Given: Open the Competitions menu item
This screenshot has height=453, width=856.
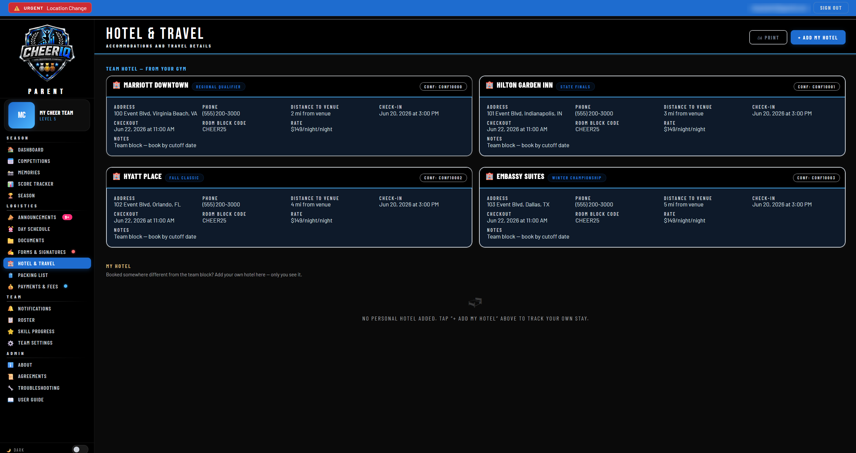Looking at the screenshot, I should tap(47, 161).
